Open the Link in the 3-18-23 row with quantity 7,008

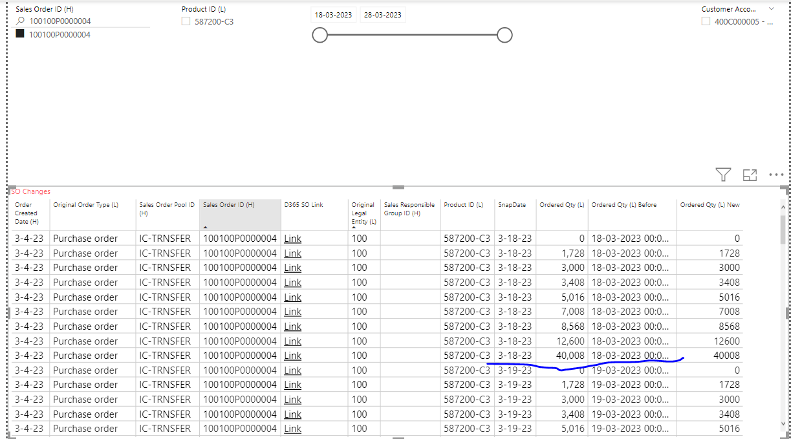[292, 312]
